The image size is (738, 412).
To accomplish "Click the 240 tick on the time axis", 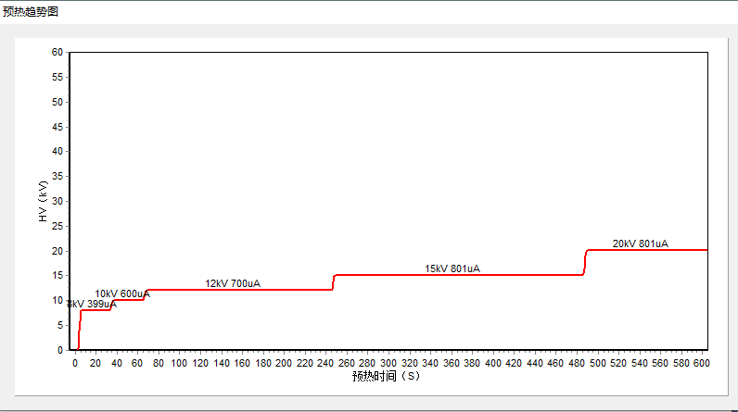I will 325,363.
